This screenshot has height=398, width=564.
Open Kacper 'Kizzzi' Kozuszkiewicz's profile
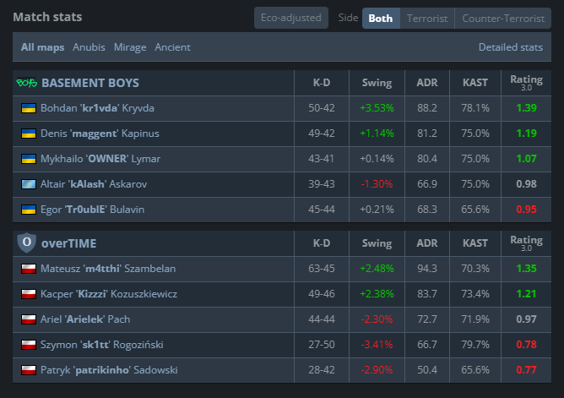[x=109, y=294]
